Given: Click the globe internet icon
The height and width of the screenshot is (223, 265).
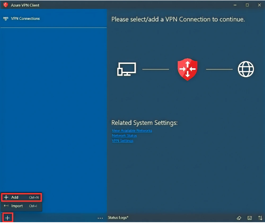Looking at the screenshot, I should point(246,69).
